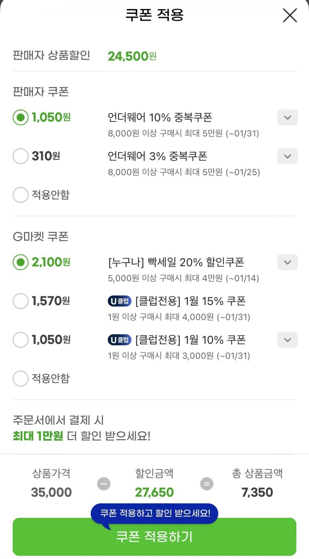Expand details for 언더웨어 10% 중복쿠폰
This screenshot has width=309, height=559.
pos(287,118)
